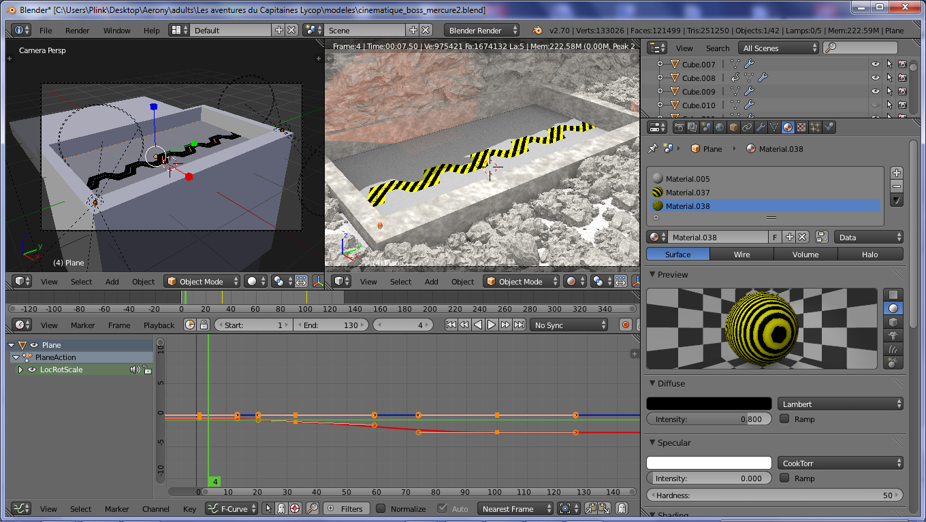Toggle the lock on LocRotScale group
Screen dimensions: 926x522
pos(147,370)
